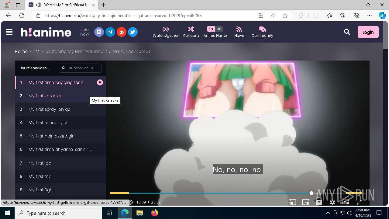
Task: Select episode 5 My first half-assed girl
Action: point(60,136)
